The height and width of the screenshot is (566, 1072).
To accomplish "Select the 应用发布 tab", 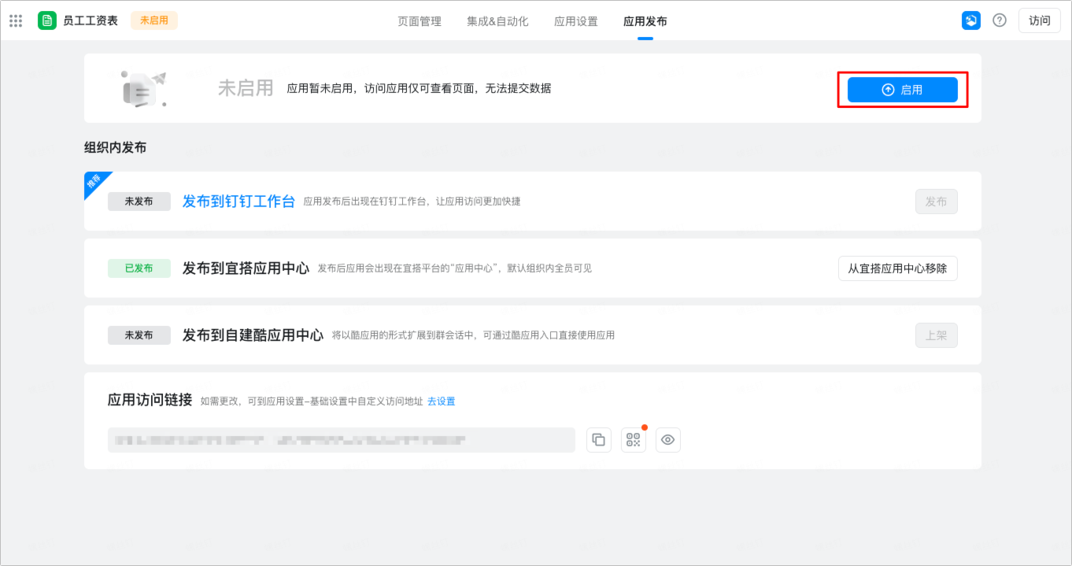I will point(645,21).
